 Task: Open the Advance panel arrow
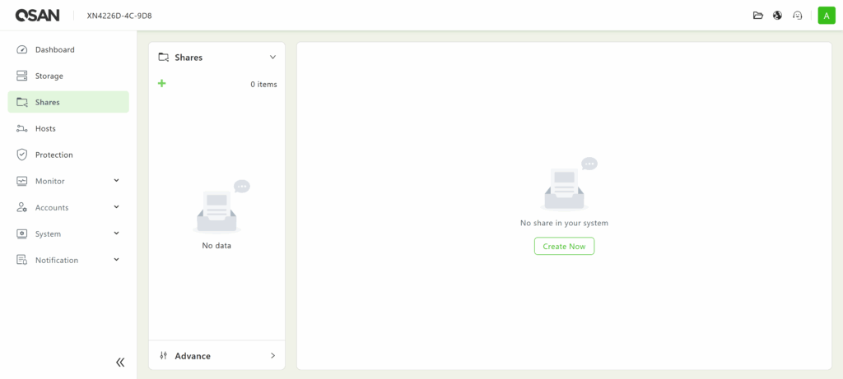click(x=272, y=356)
